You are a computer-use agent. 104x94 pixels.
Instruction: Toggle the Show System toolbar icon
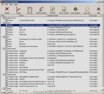click(x=64, y=9)
